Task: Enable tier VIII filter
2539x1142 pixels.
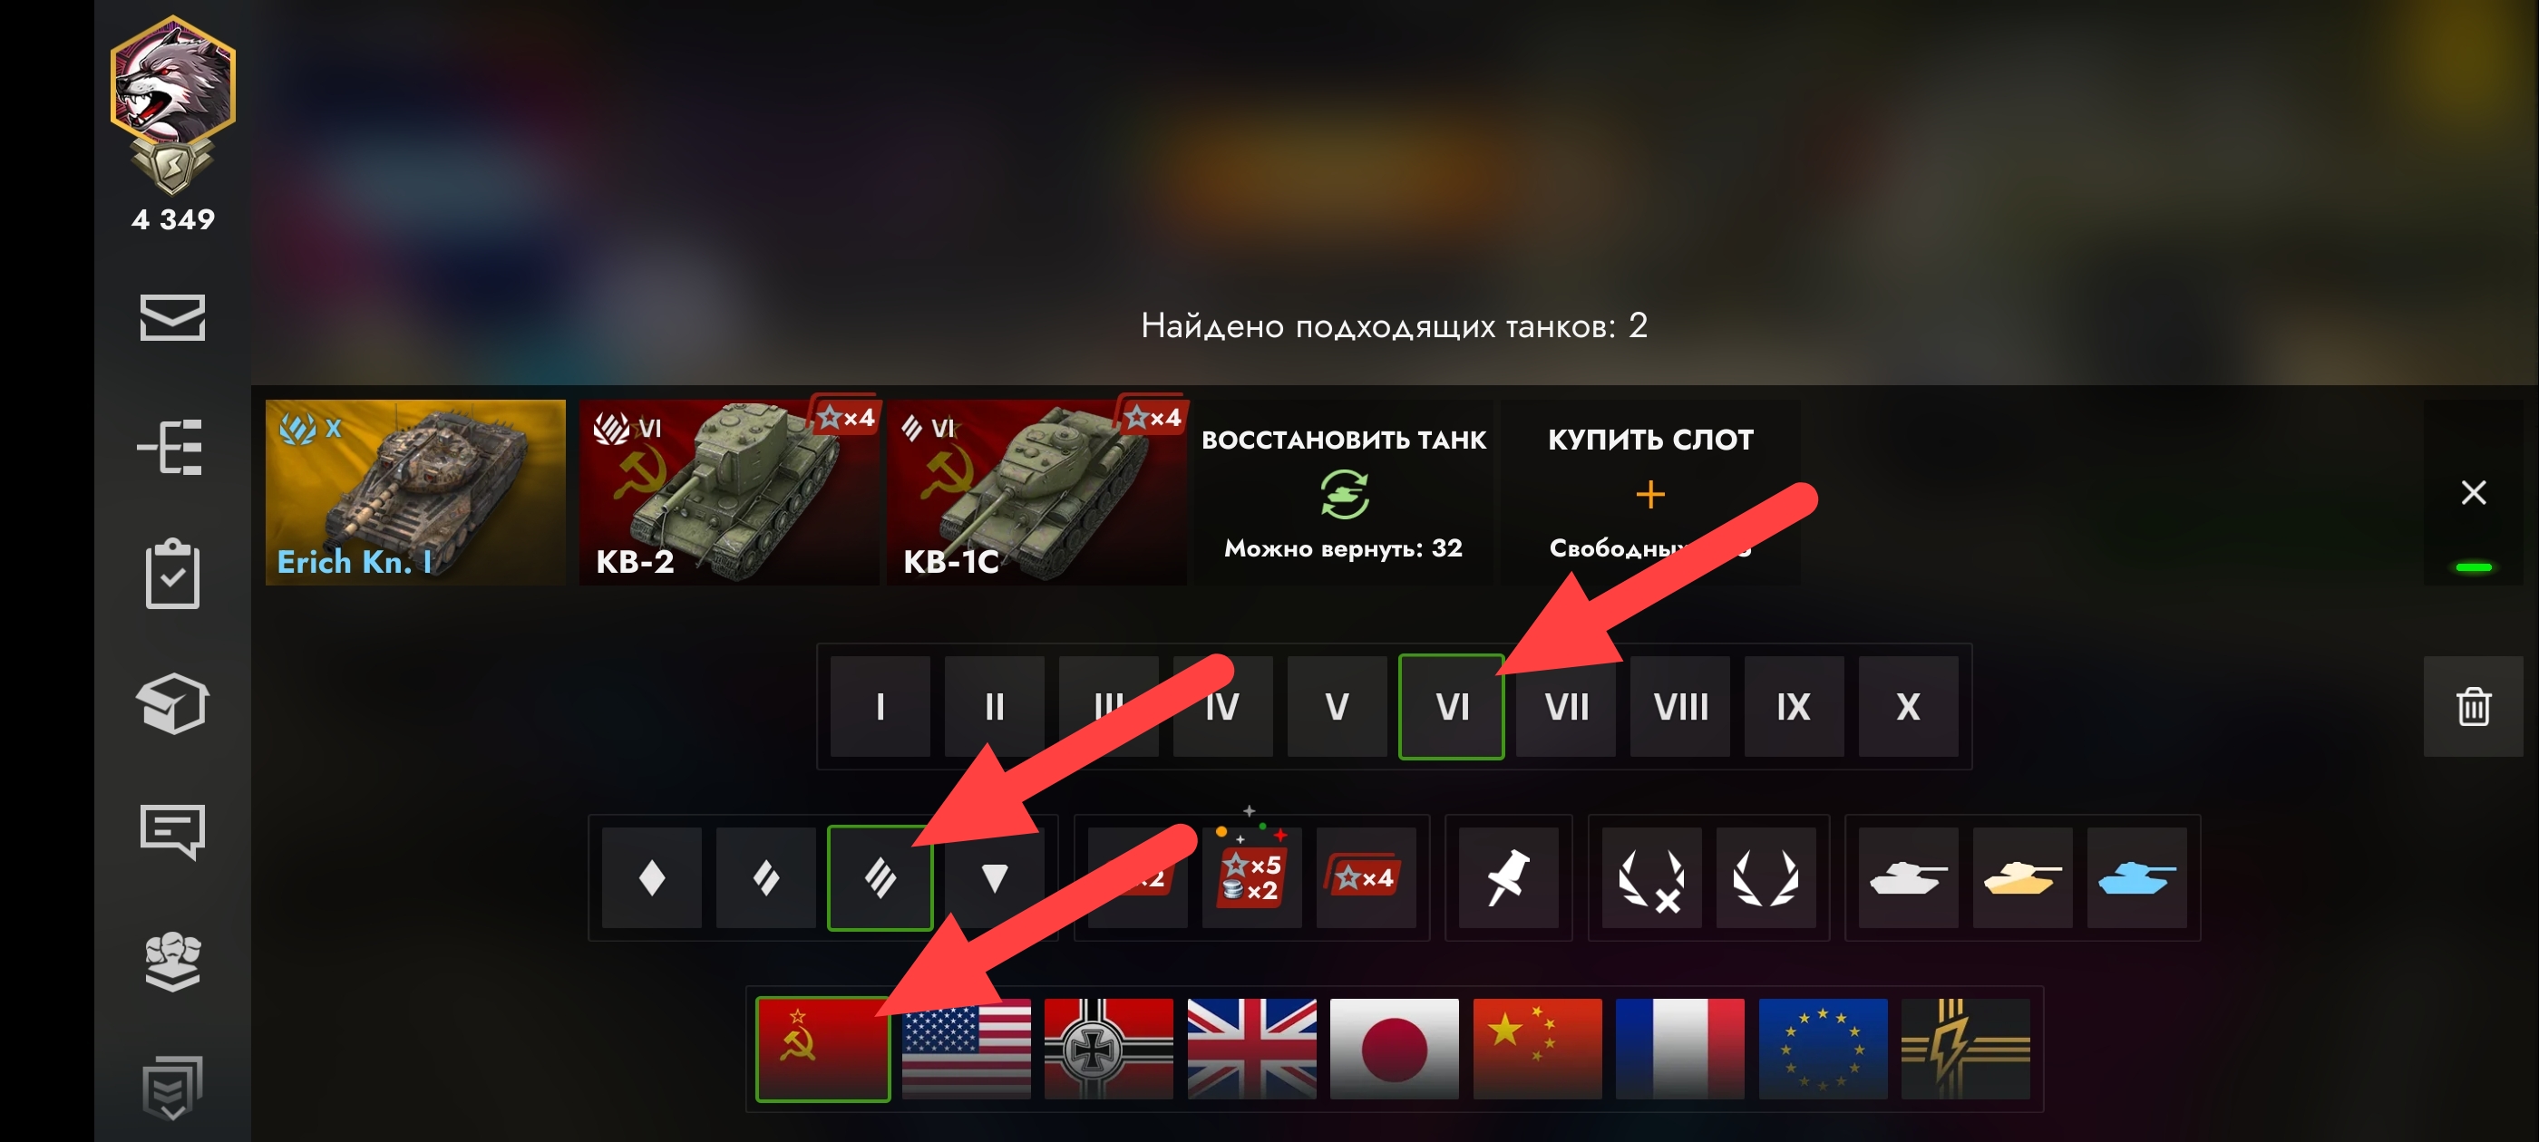Action: click(x=1679, y=706)
